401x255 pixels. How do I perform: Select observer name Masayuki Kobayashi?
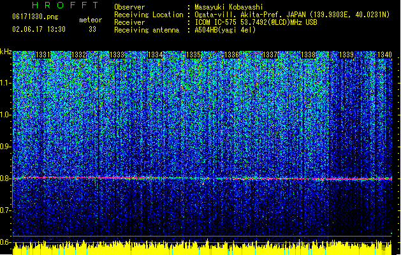[229, 7]
